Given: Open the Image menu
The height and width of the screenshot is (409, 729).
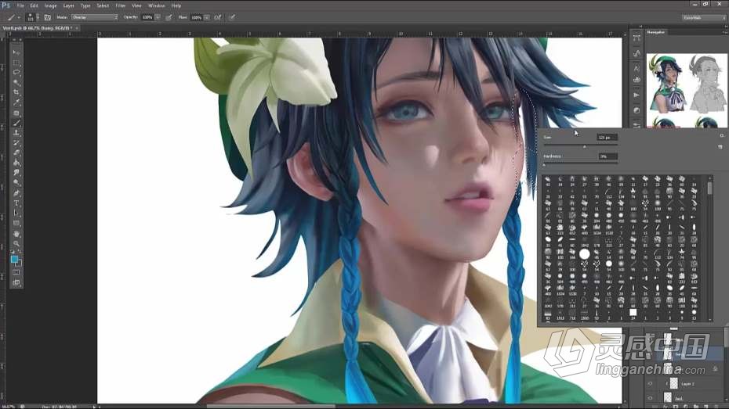Looking at the screenshot, I should (50, 5).
